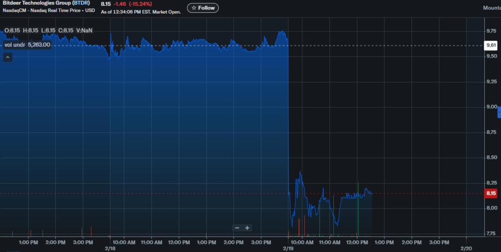Image resolution: width=501 pixels, height=252 pixels.
Task: Click the 7.75 price axis label
Action: click(x=491, y=233)
